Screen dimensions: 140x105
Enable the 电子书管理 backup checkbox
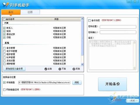tap(4, 51)
